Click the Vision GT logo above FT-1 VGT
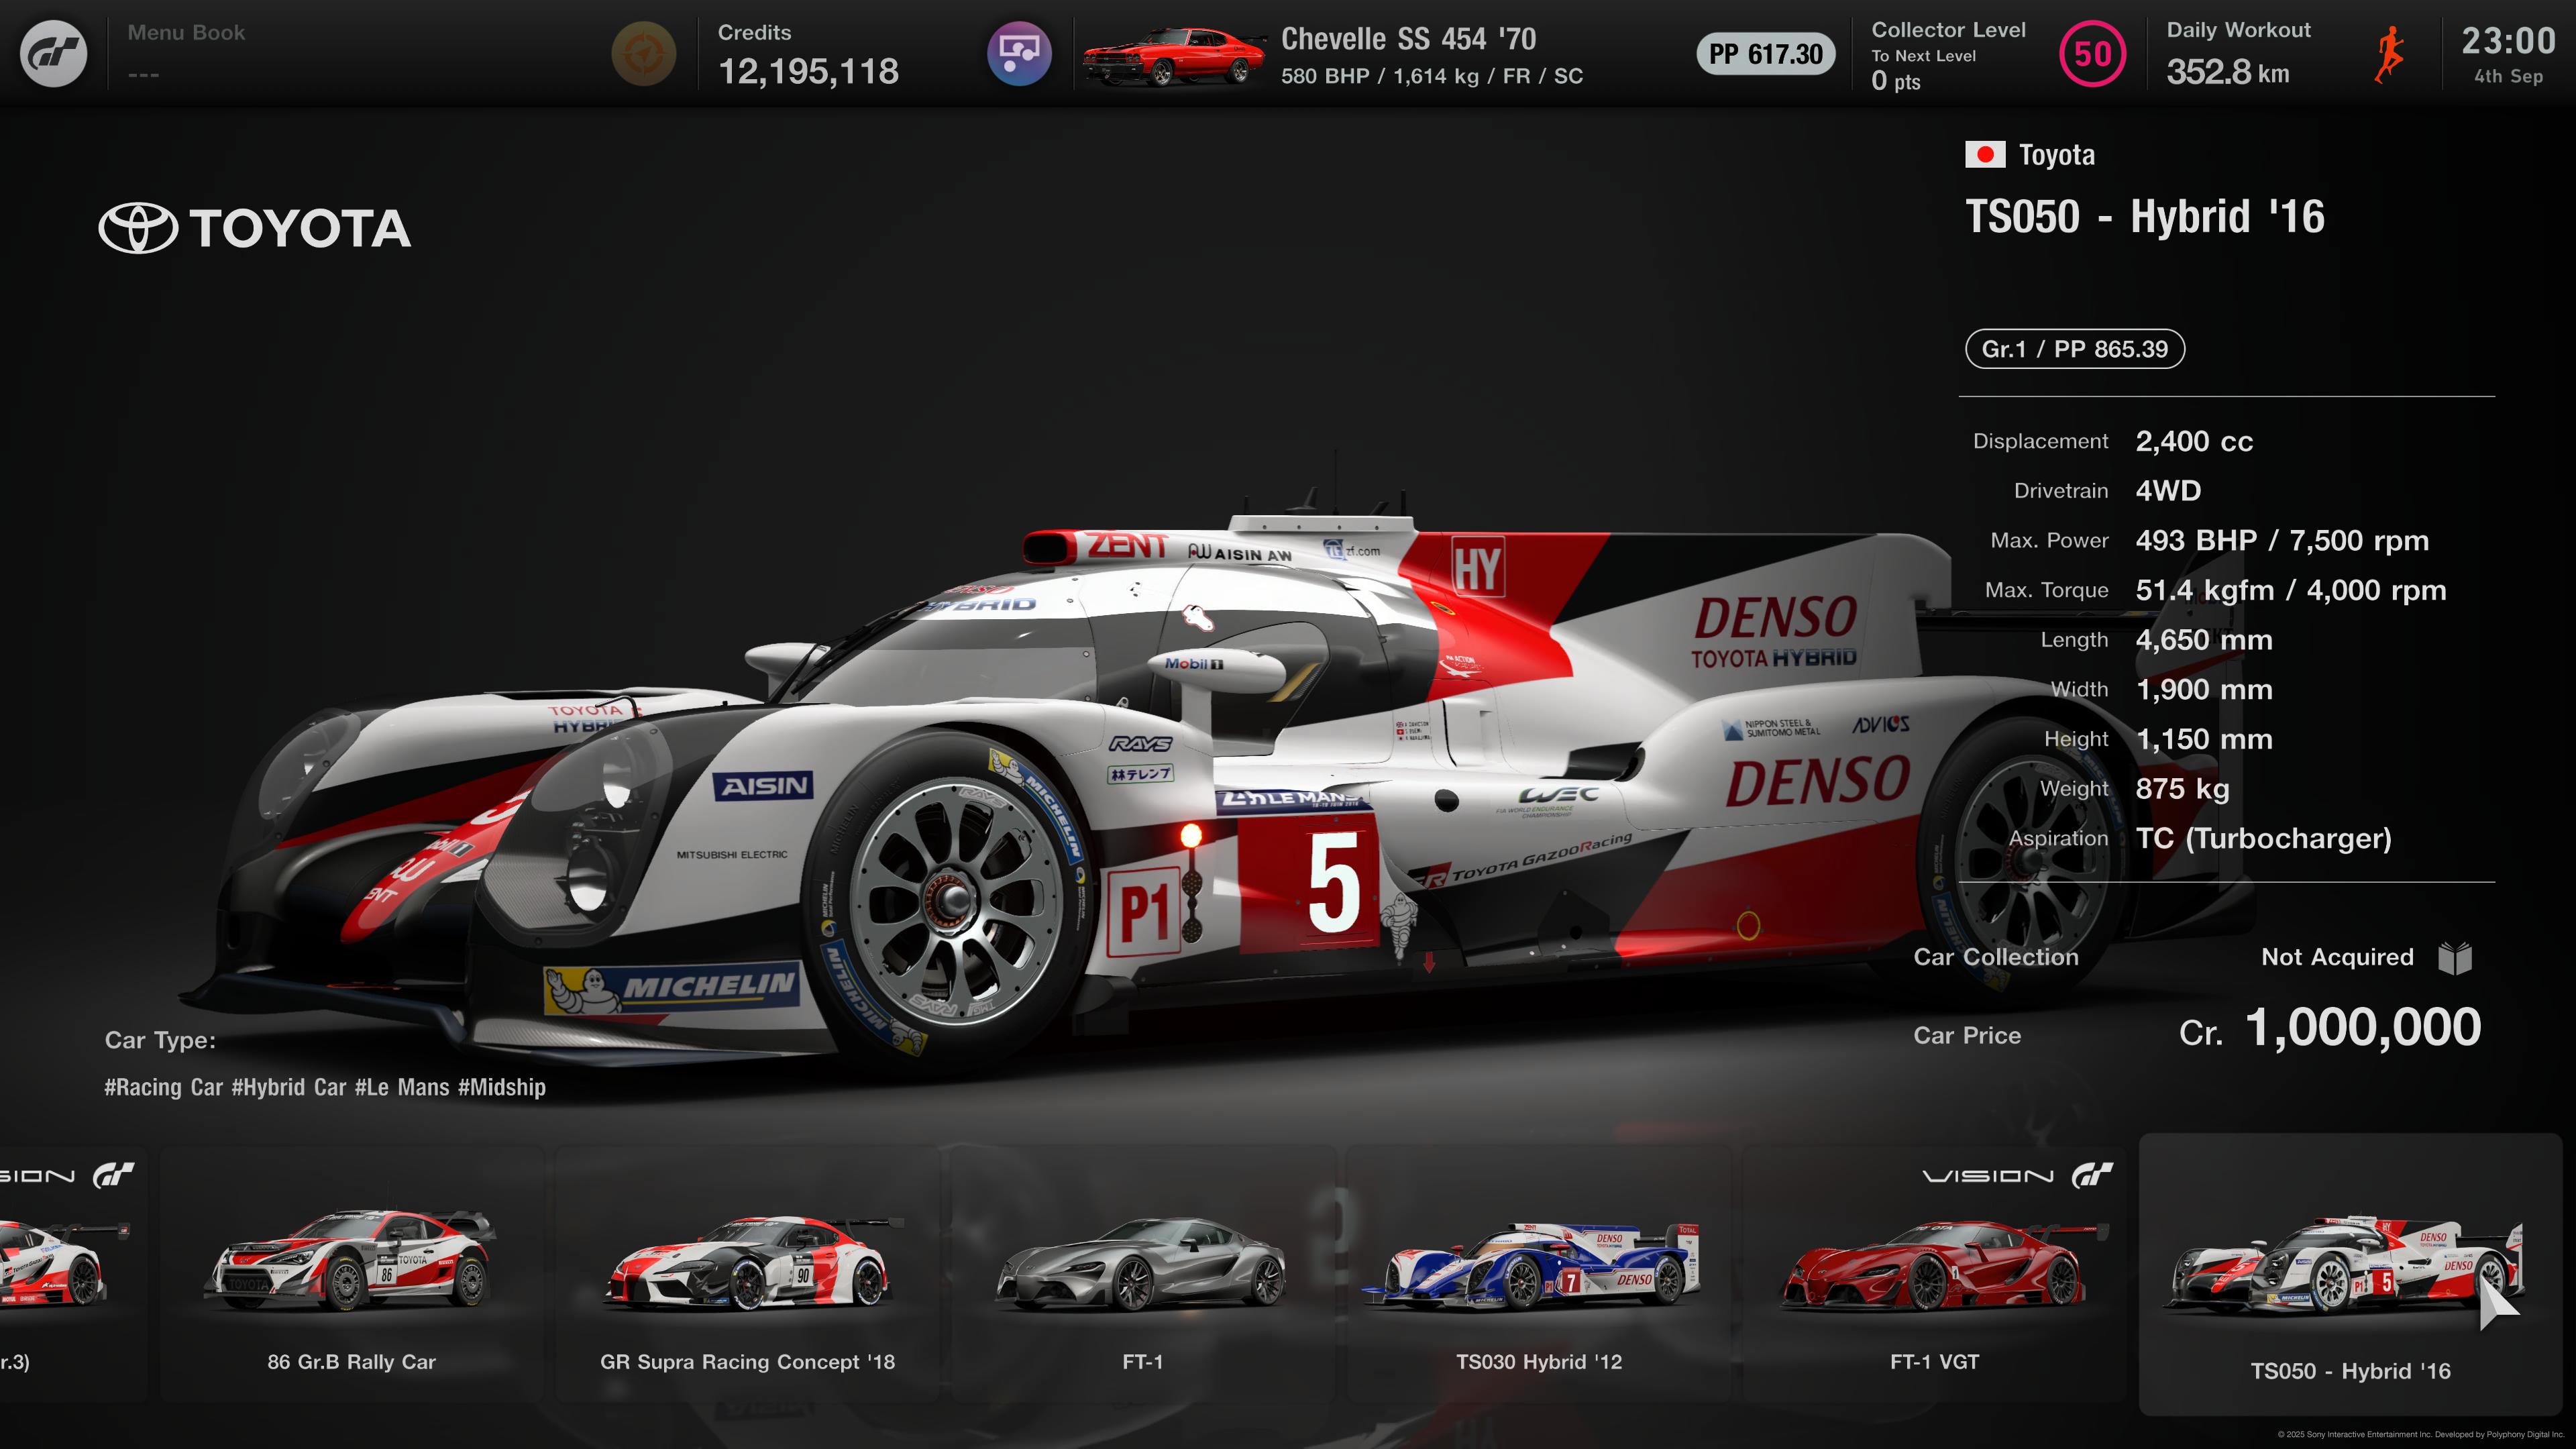 (x=2017, y=1175)
